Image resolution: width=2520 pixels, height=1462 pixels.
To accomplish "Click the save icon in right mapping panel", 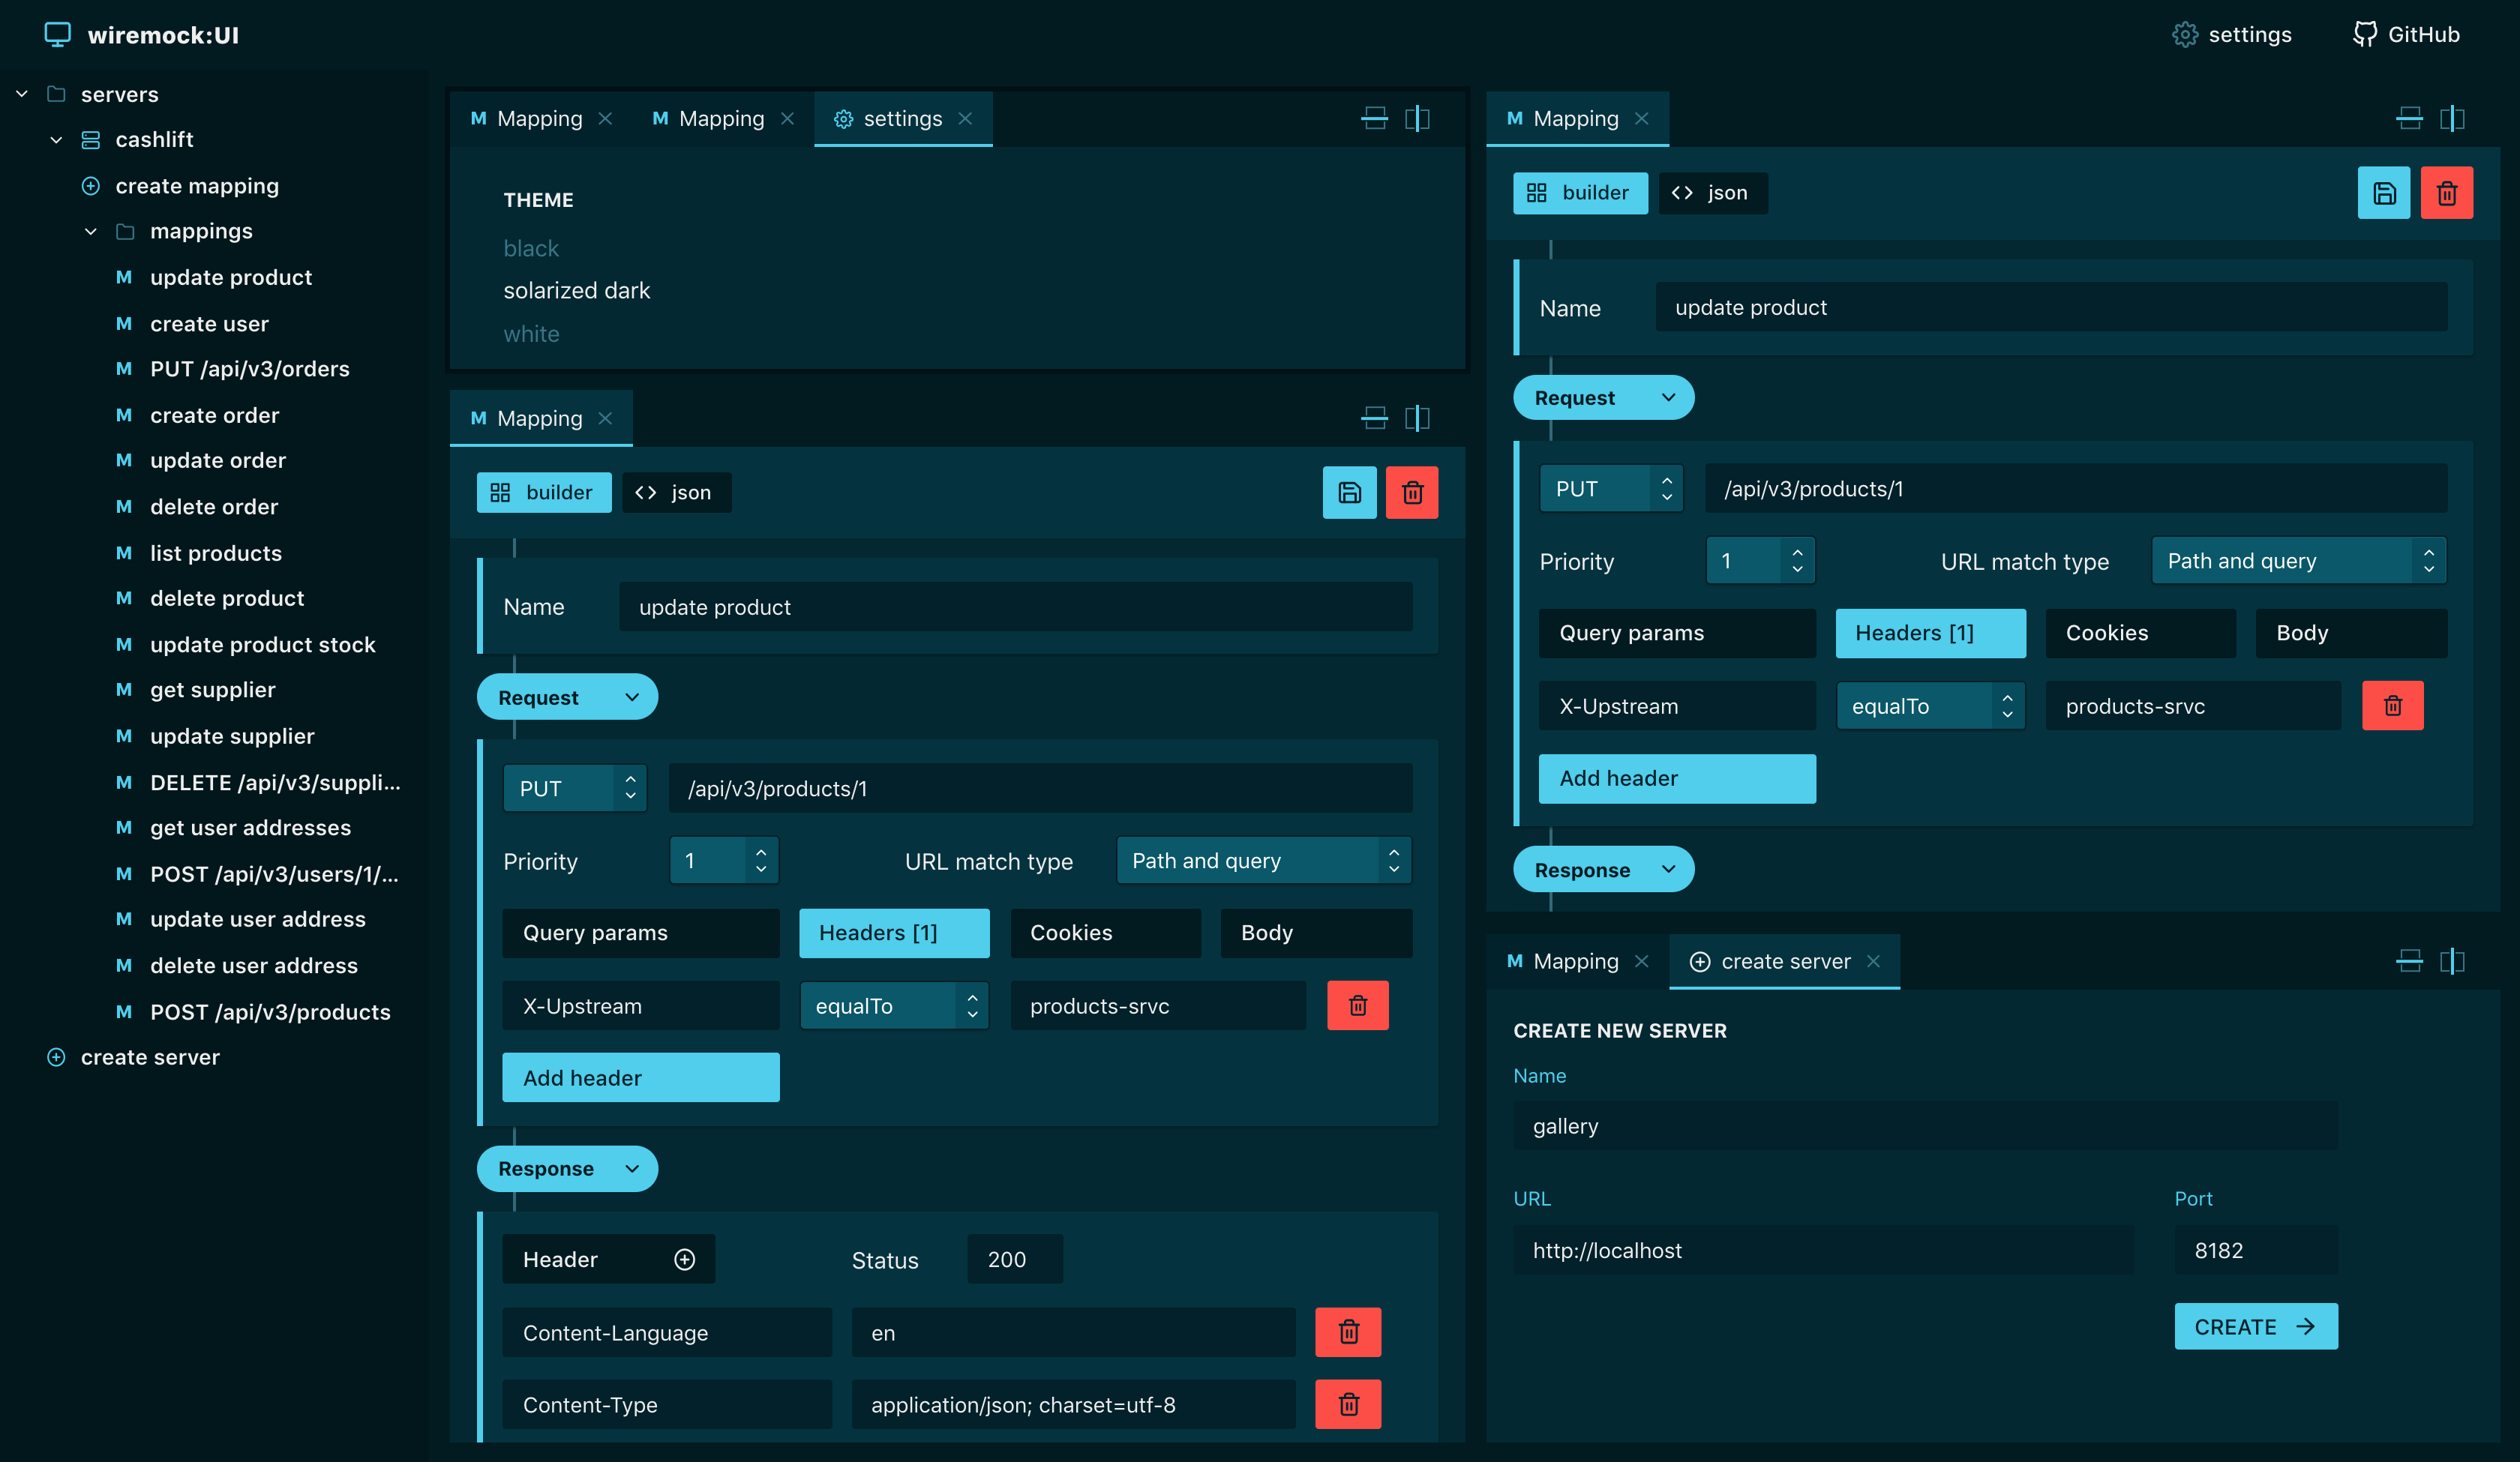I will click(2383, 193).
